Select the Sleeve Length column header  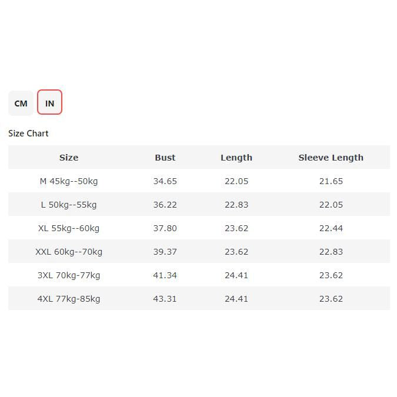[x=331, y=158]
